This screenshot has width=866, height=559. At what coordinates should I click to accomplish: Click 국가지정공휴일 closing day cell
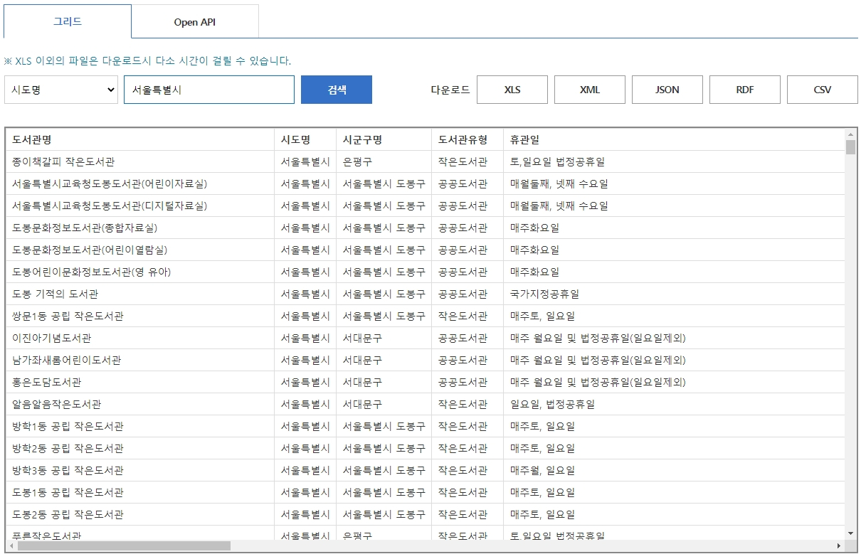[673, 294]
